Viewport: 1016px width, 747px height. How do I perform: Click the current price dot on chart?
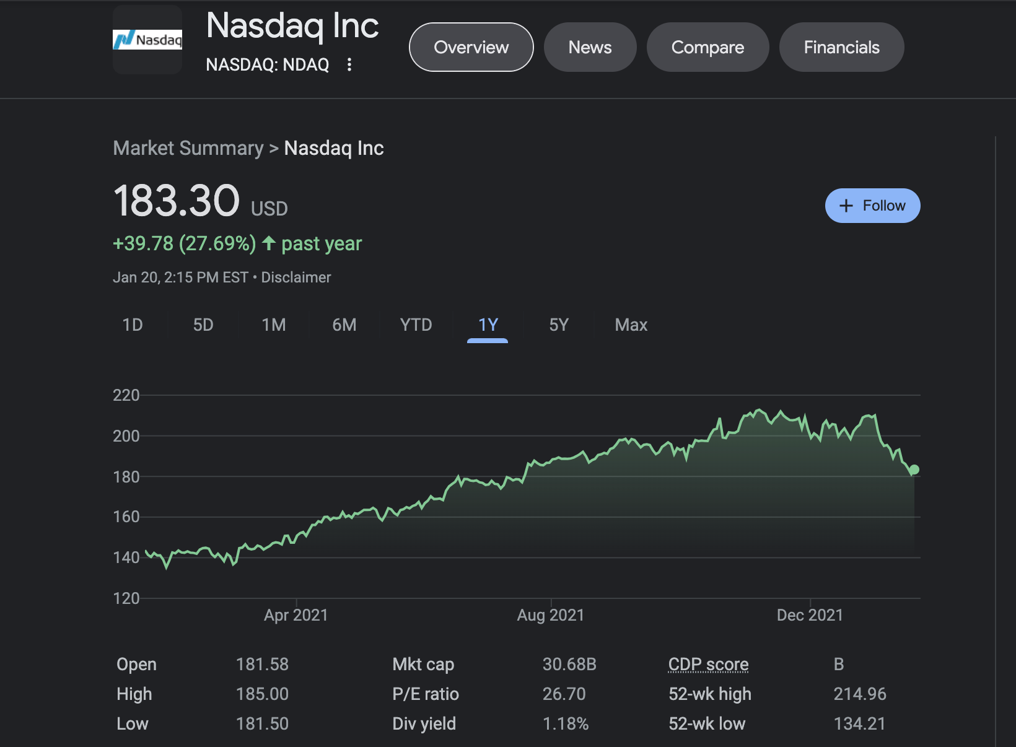914,470
